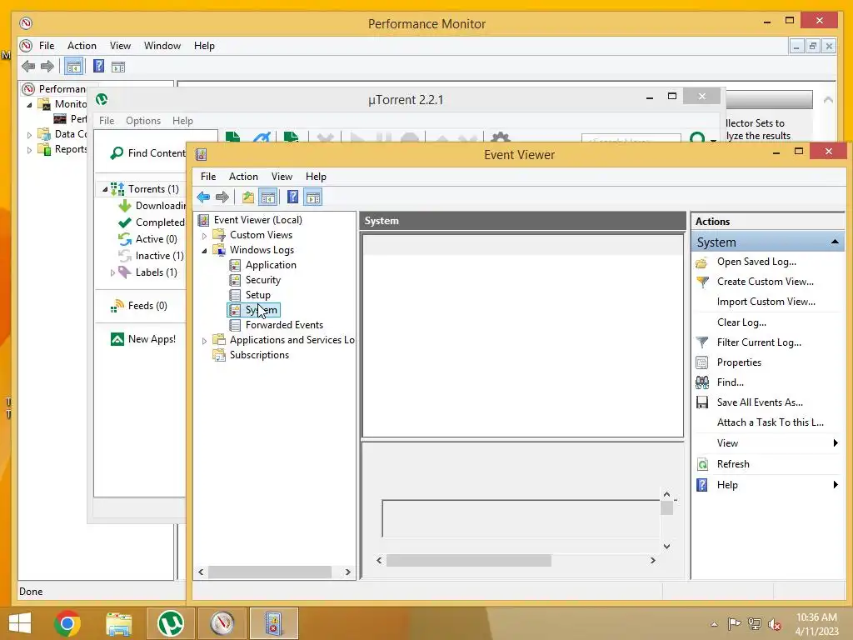Click the details pane horizontal scrollbar thumb
Screen dimensions: 853x640
(468, 561)
